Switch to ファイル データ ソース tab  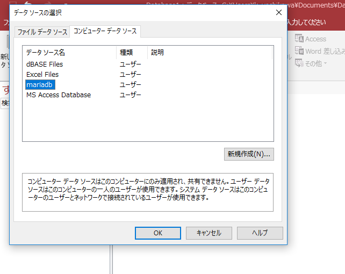[42, 32]
